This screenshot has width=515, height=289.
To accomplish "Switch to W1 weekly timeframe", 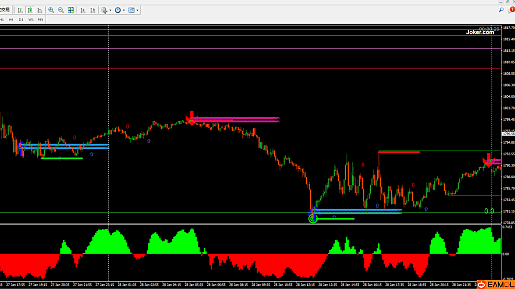I will pyautogui.click(x=31, y=20).
